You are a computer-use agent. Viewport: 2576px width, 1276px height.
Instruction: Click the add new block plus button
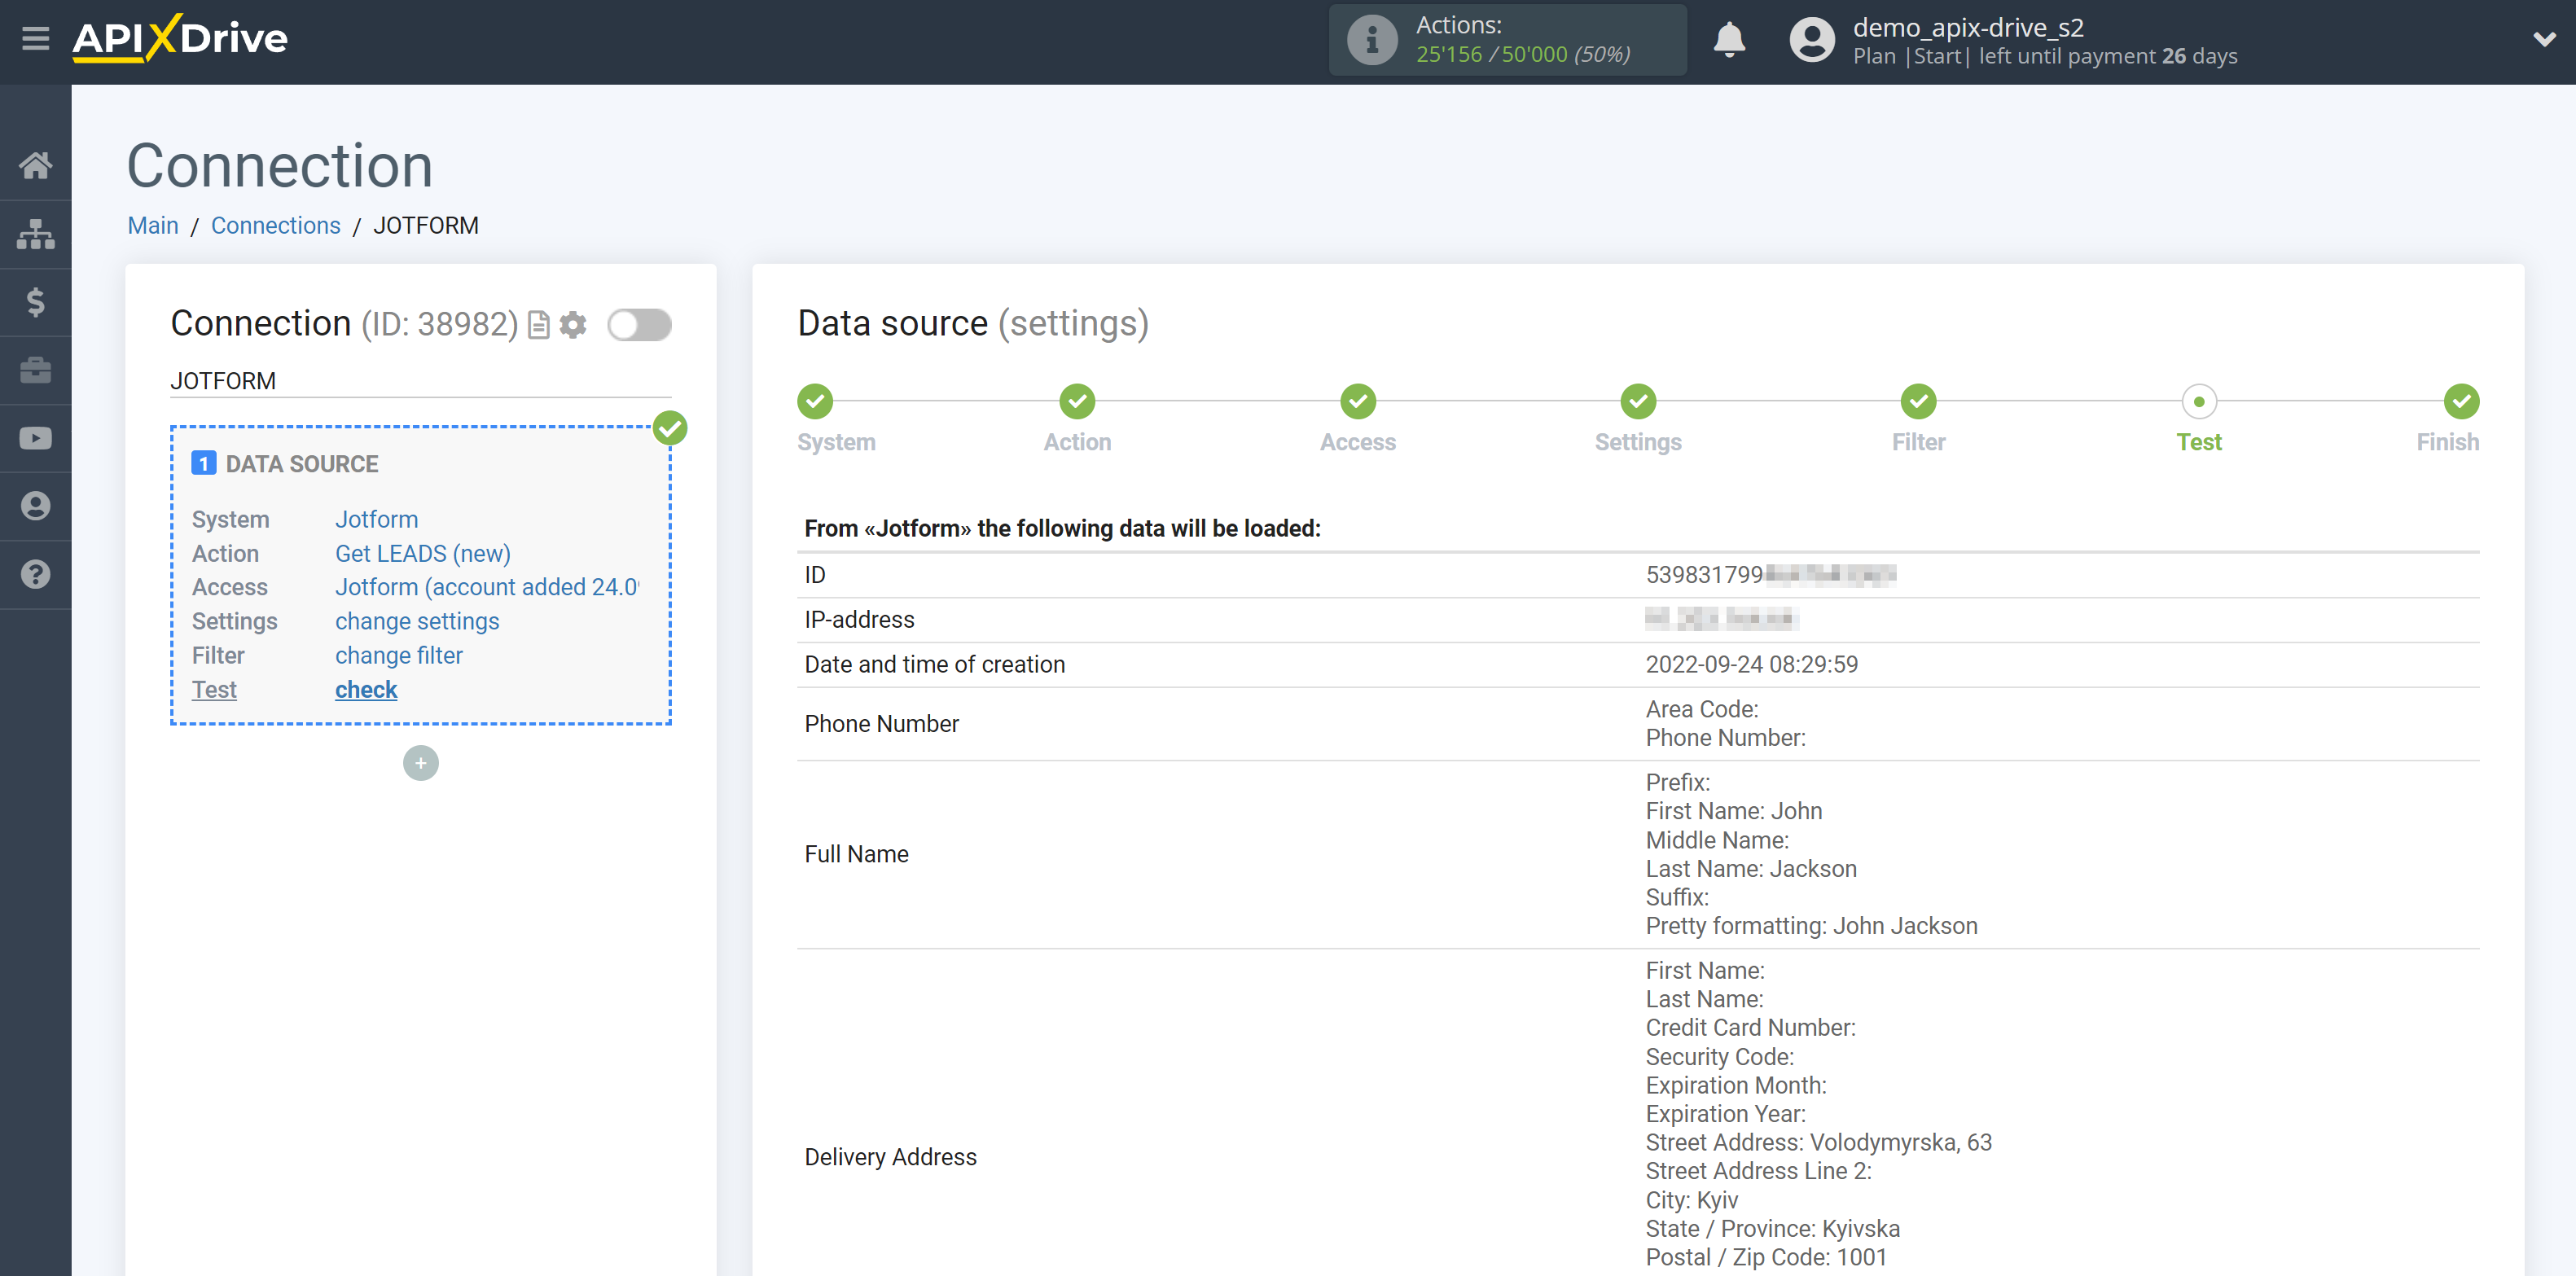click(420, 761)
